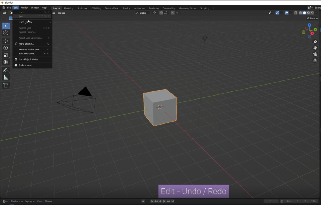Click the Blender logo menu icon
Image resolution: width=321 pixels, height=205 pixels.
[3, 8]
